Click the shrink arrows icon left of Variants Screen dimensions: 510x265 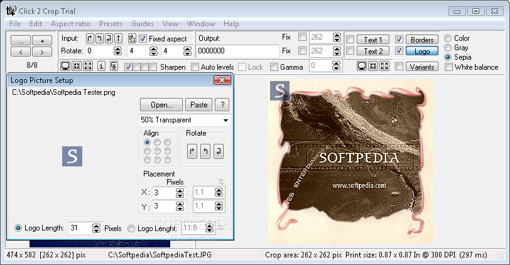point(373,66)
